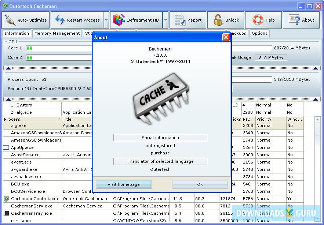Switch to the Memory Management tab

(57, 33)
